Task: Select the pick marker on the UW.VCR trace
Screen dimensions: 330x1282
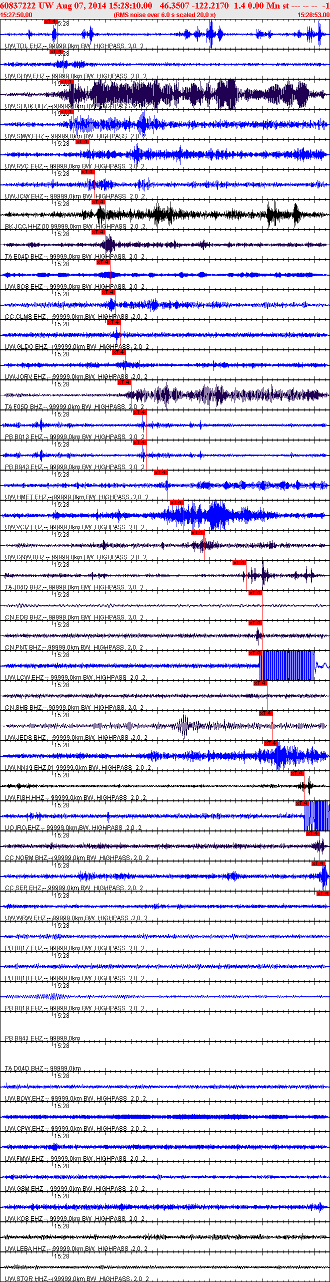Action: pyautogui.click(x=177, y=503)
